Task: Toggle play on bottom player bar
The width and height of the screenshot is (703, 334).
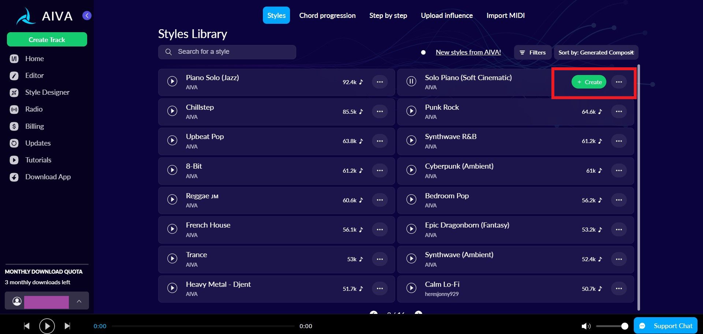Action: click(47, 326)
